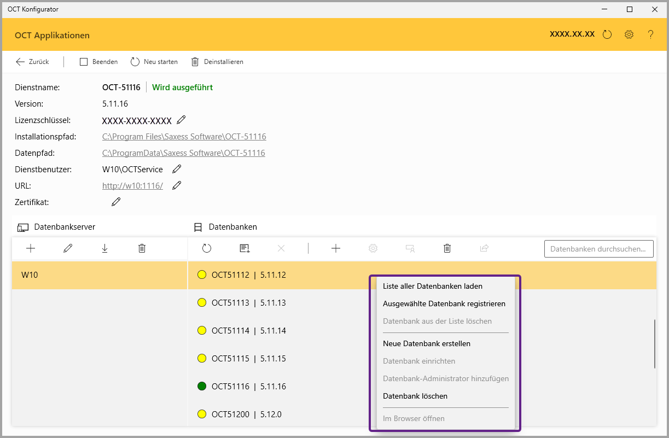The image size is (669, 438).
Task: Select 'Datenbank löschen' in context menu
Action: tap(415, 396)
